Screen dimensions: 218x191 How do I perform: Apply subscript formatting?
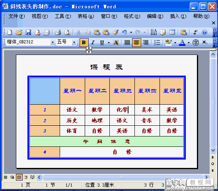[205, 43]
